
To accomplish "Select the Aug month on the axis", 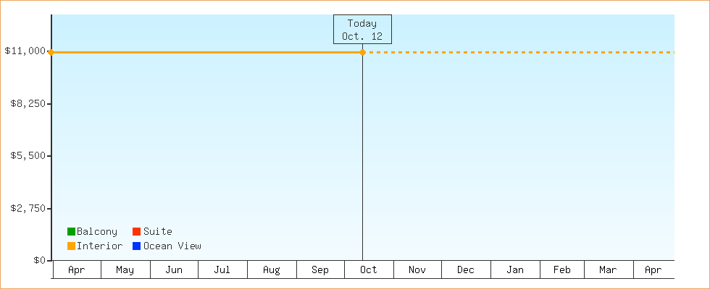I will (x=271, y=270).
